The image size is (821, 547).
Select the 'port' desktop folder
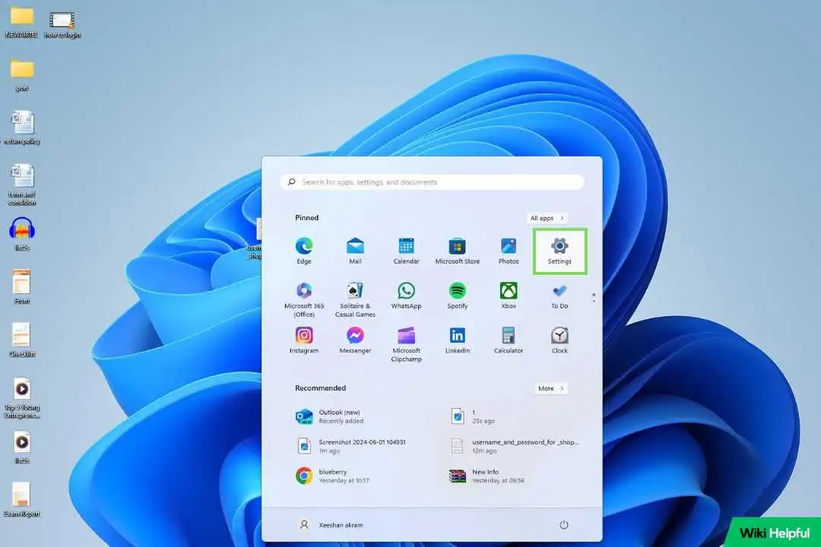point(22,75)
